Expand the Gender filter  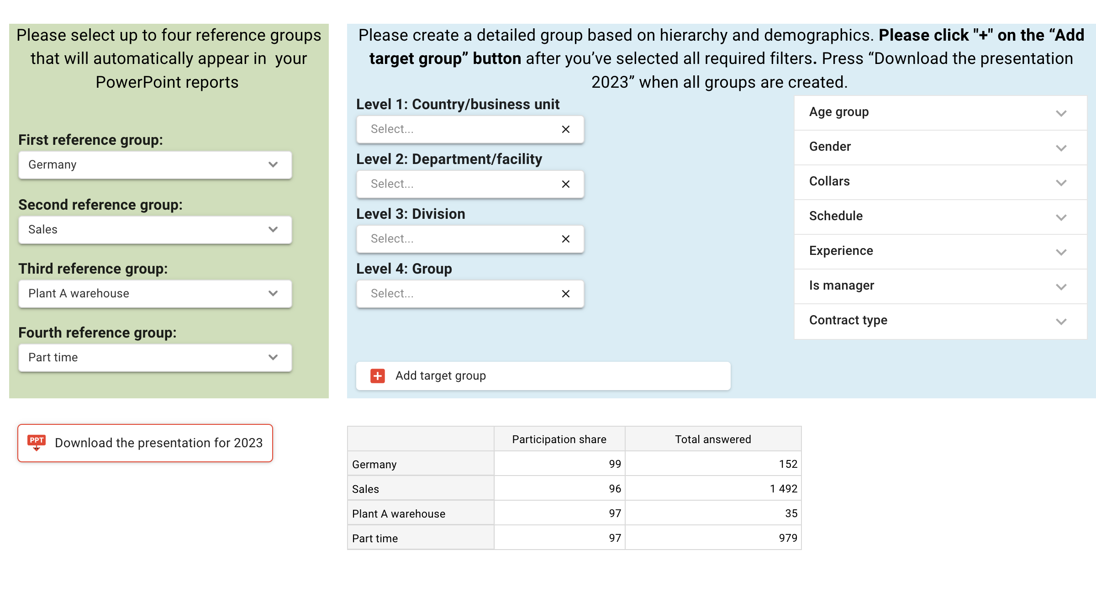941,148
